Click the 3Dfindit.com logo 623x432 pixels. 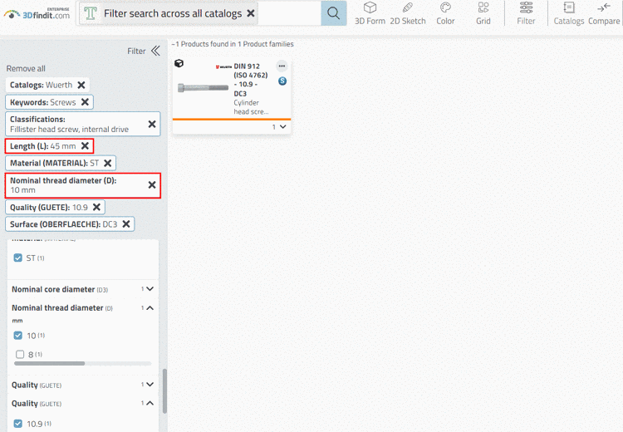point(37,14)
